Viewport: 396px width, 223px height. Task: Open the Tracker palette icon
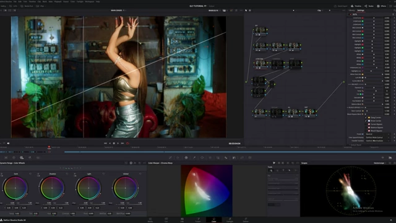point(210,157)
